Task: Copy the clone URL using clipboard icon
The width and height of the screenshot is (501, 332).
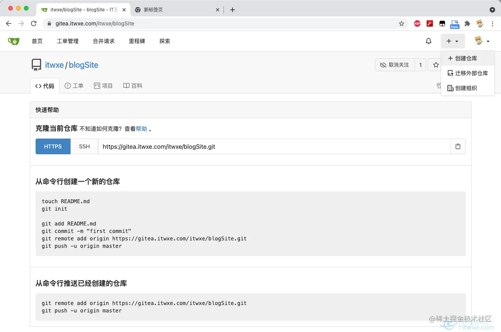Action: 458,146
